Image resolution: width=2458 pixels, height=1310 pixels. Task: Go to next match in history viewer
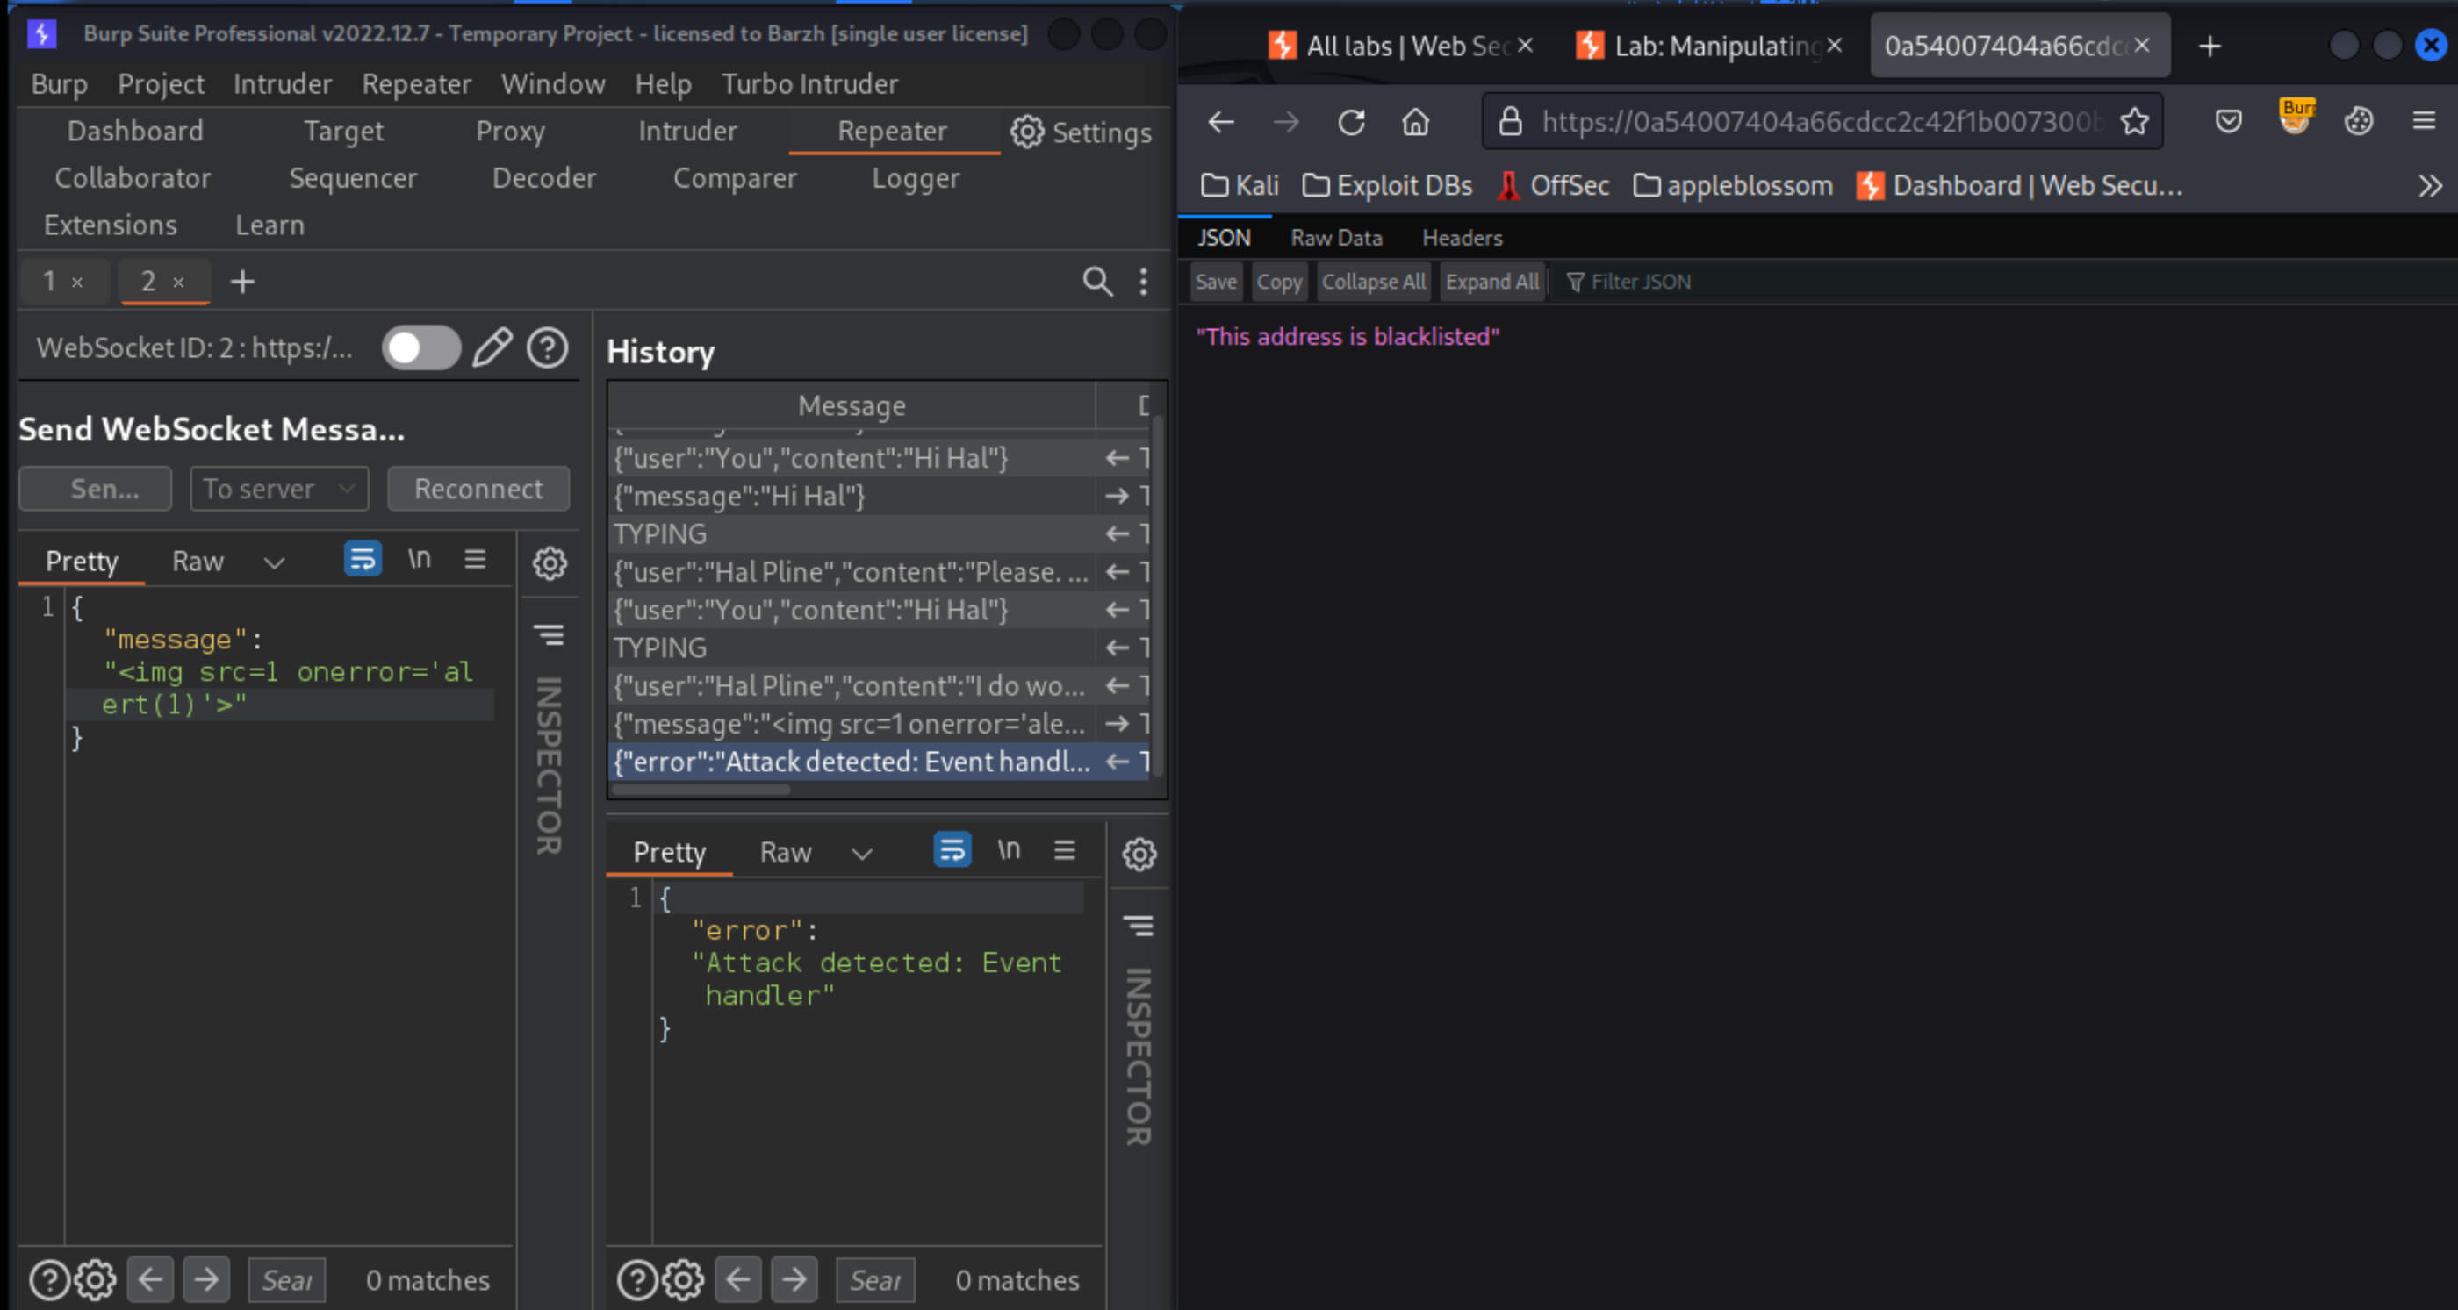pyautogui.click(x=794, y=1279)
